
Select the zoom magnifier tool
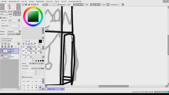click(26, 44)
